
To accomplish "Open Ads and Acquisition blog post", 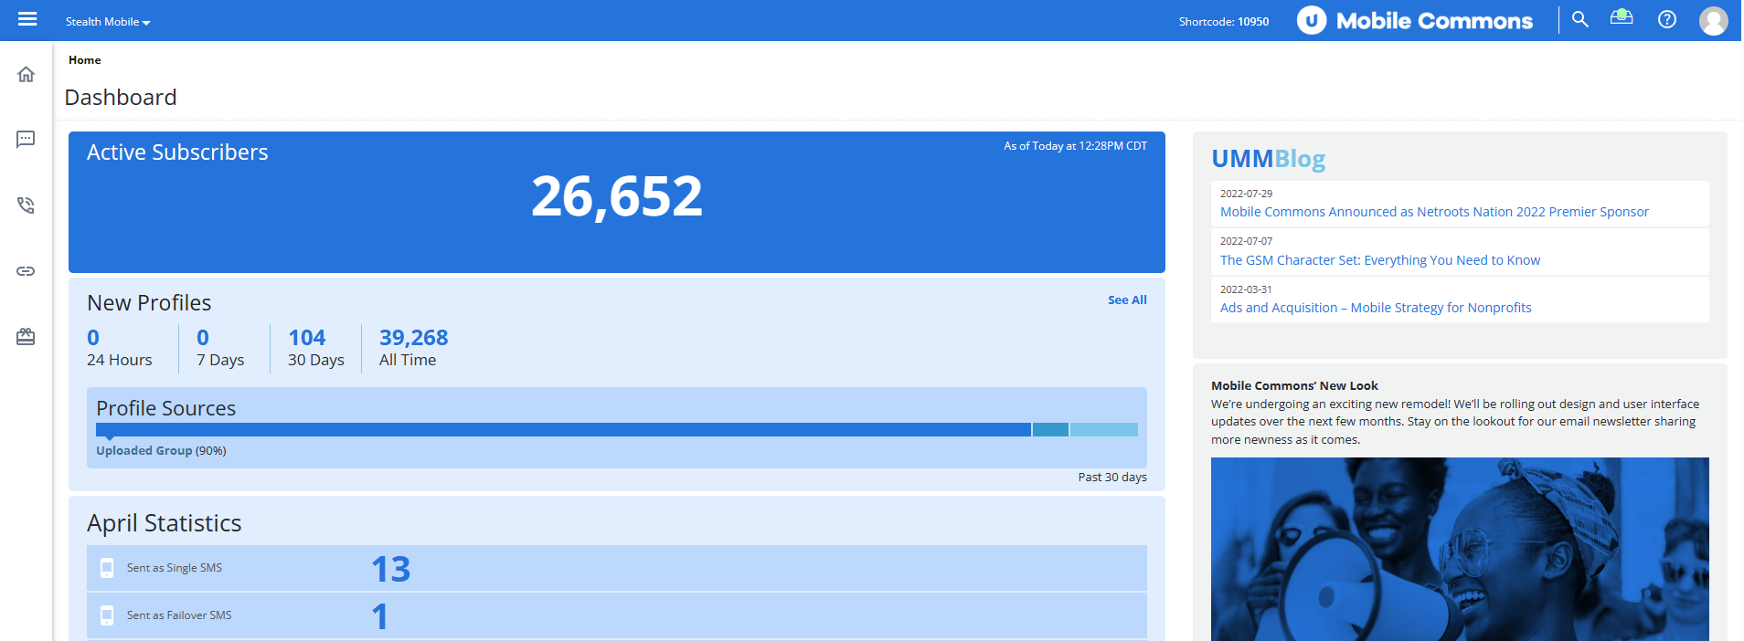I will coord(1376,308).
